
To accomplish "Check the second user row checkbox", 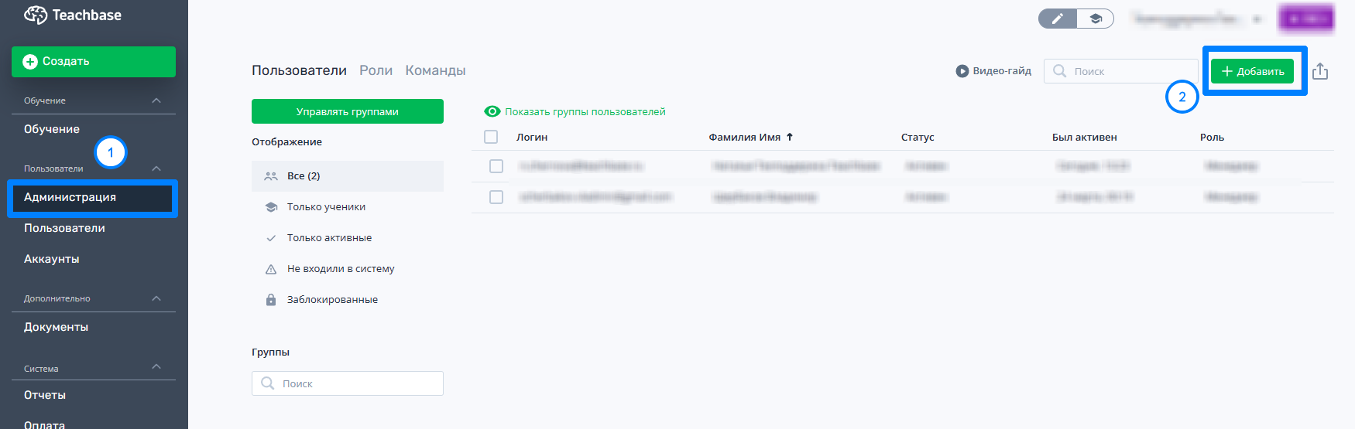I will [496, 197].
